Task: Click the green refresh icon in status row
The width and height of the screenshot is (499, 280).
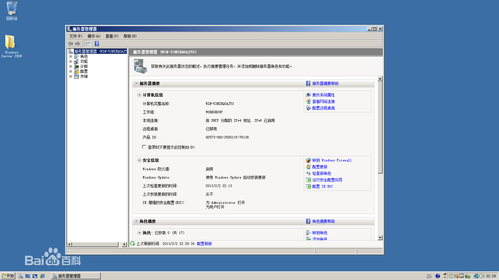Action: tap(133, 244)
